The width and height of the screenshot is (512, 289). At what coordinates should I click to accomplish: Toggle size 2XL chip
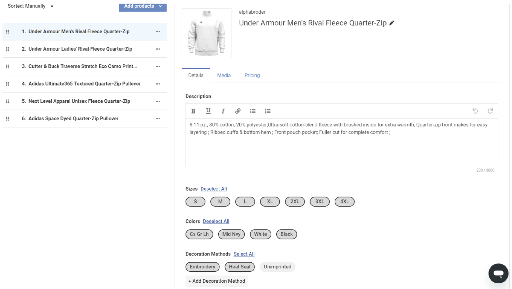point(295,201)
